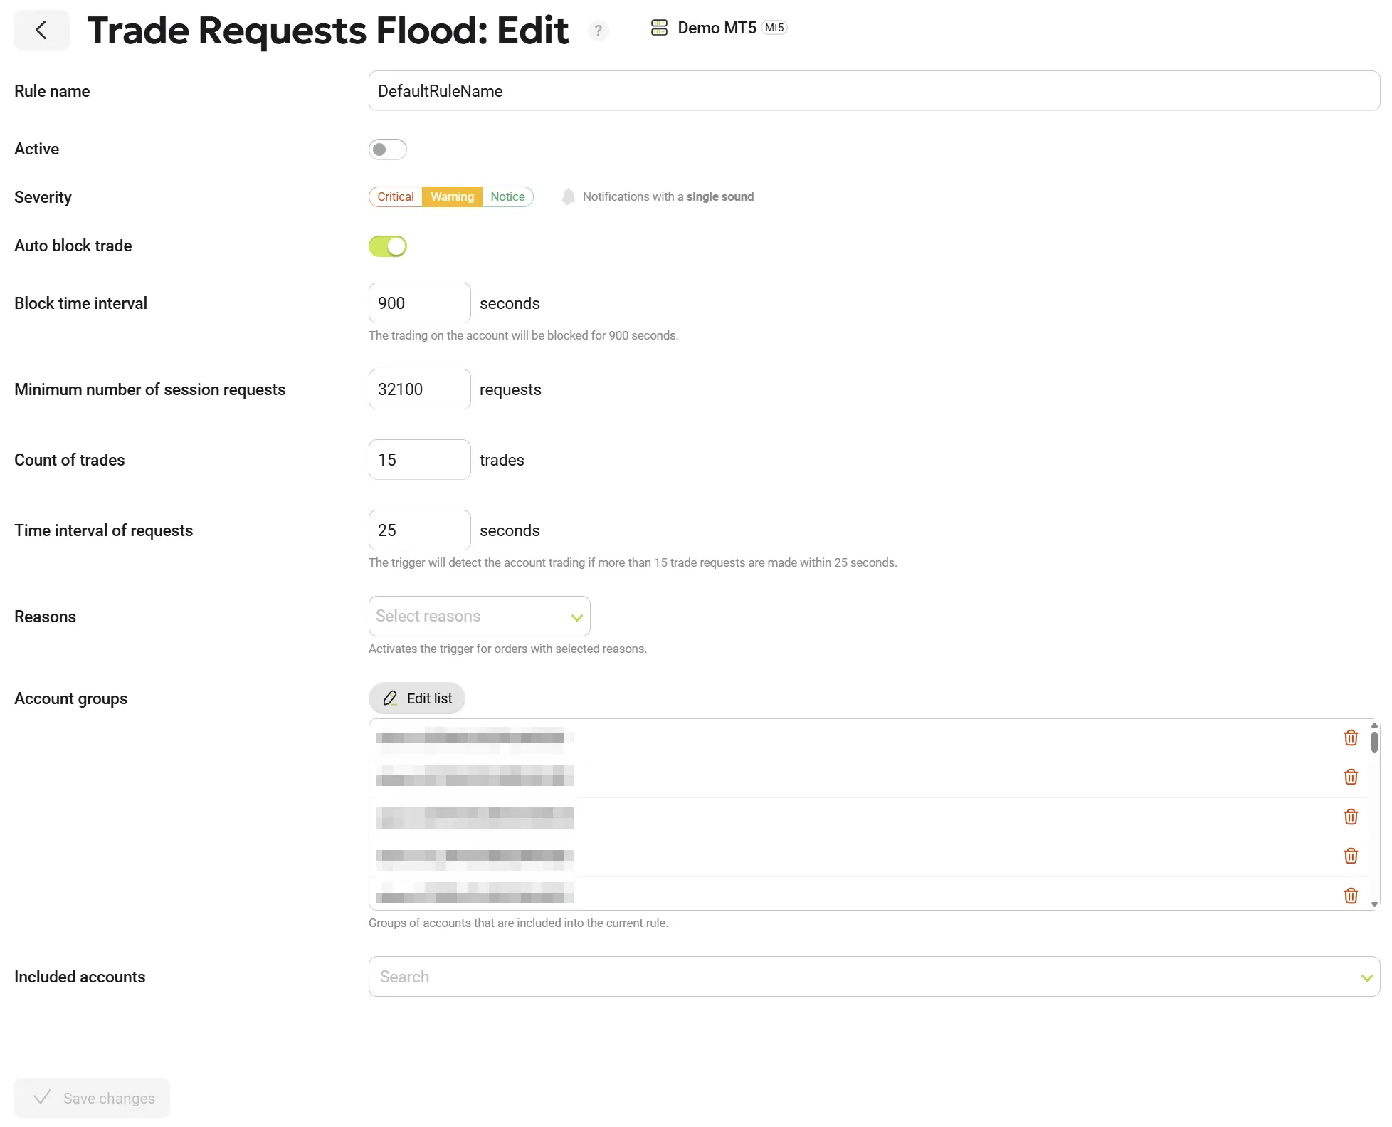Click the Demo MT5 server icon
This screenshot has width=1392, height=1127.
pos(659,28)
